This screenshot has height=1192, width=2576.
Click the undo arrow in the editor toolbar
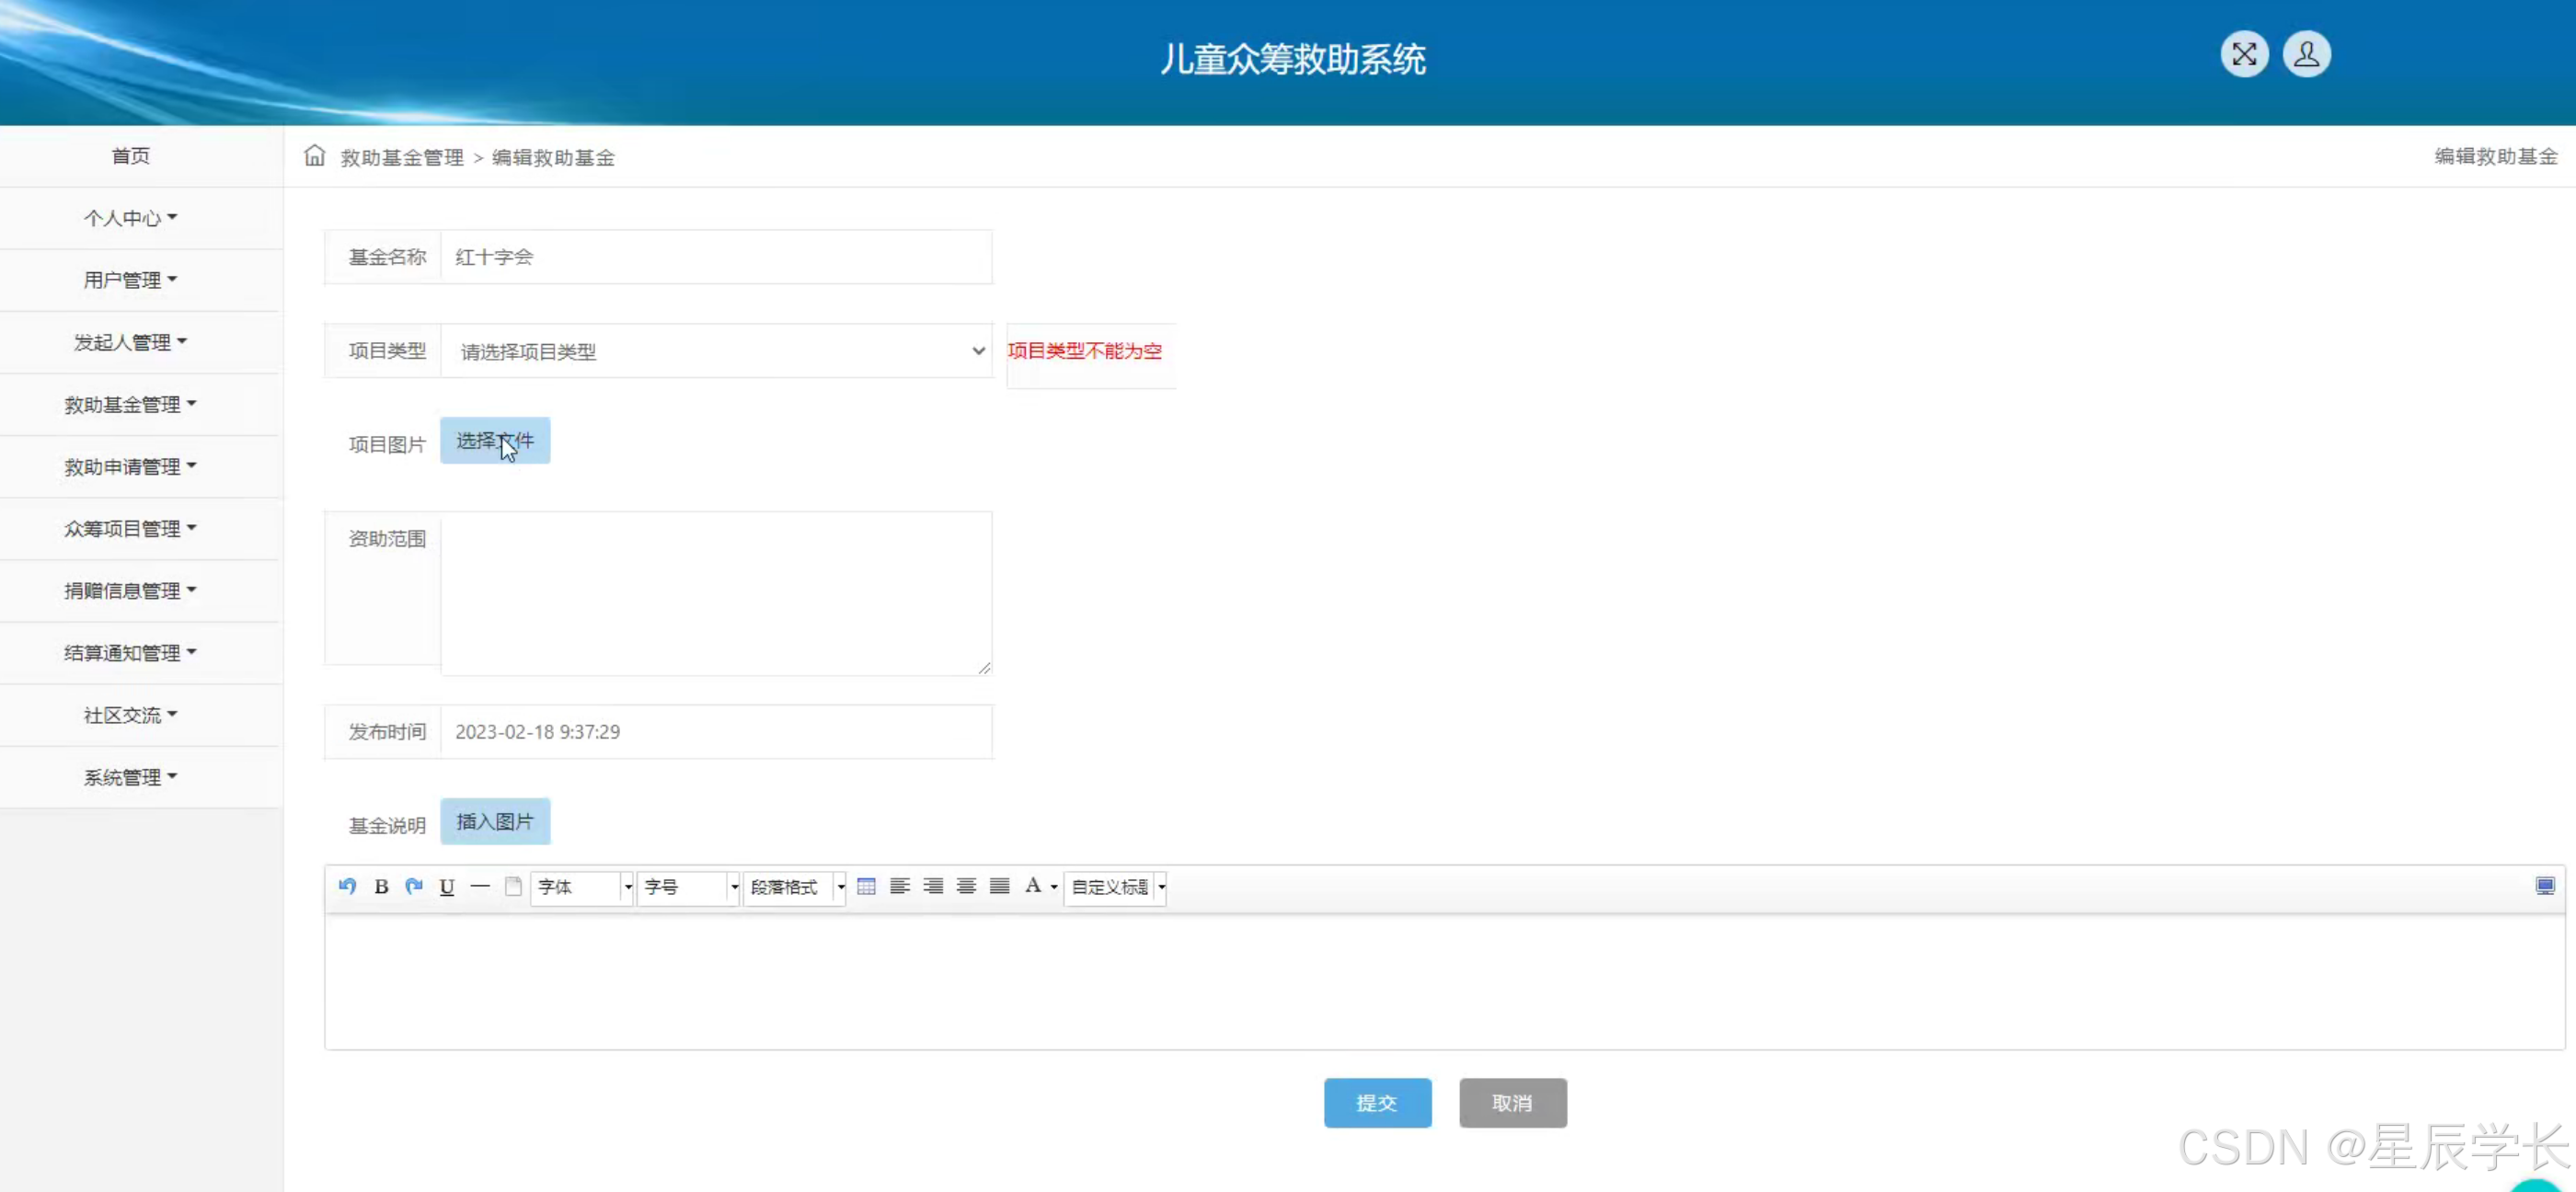coord(347,886)
